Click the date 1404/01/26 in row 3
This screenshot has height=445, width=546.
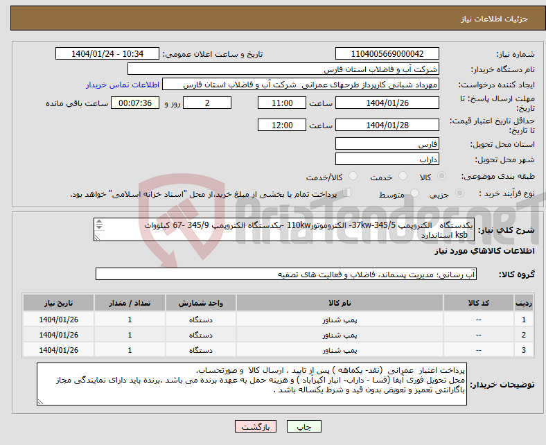tap(58, 350)
